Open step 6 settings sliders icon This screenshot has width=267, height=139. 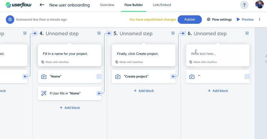pyautogui.click(x=247, y=33)
